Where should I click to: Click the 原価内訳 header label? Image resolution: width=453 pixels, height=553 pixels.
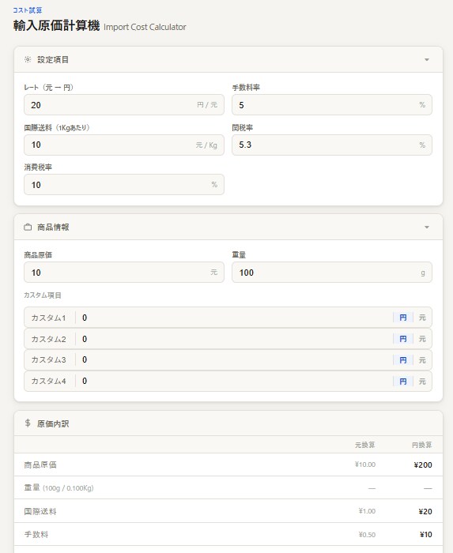tap(53, 423)
